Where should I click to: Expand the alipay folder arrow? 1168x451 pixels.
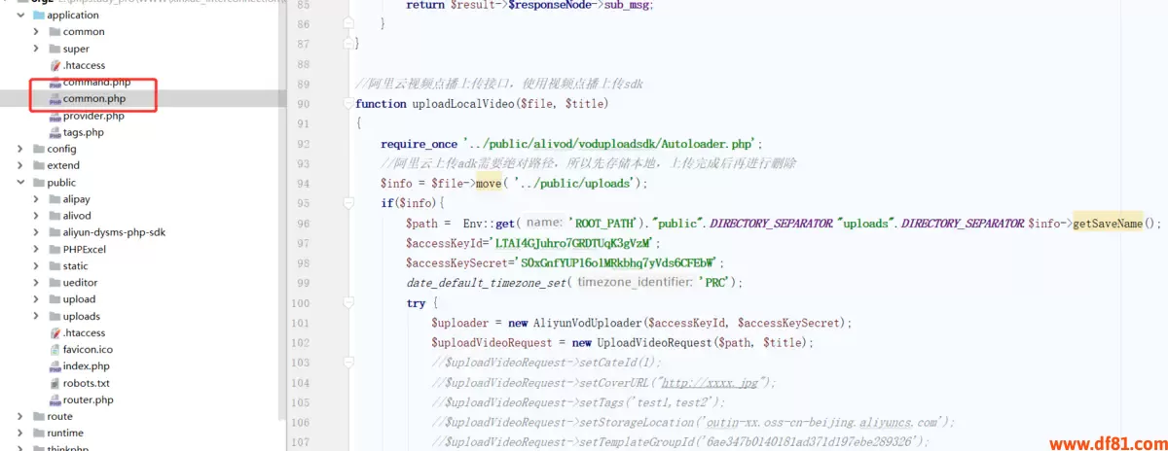(x=36, y=199)
